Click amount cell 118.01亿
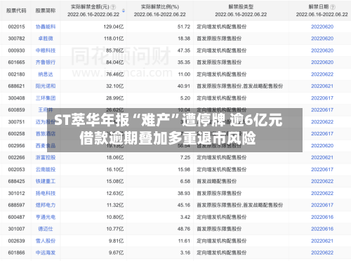The image size is (351, 261). pyautogui.click(x=114, y=39)
